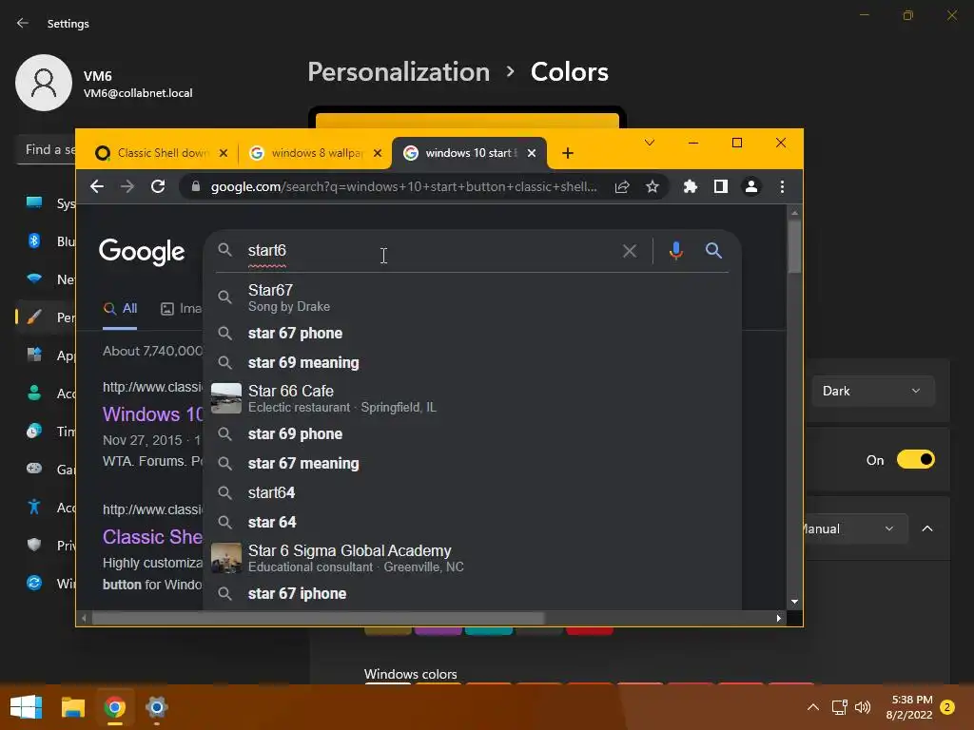974x730 pixels.
Task: Select Star67 Song by Drake suggestion
Action: (x=472, y=298)
